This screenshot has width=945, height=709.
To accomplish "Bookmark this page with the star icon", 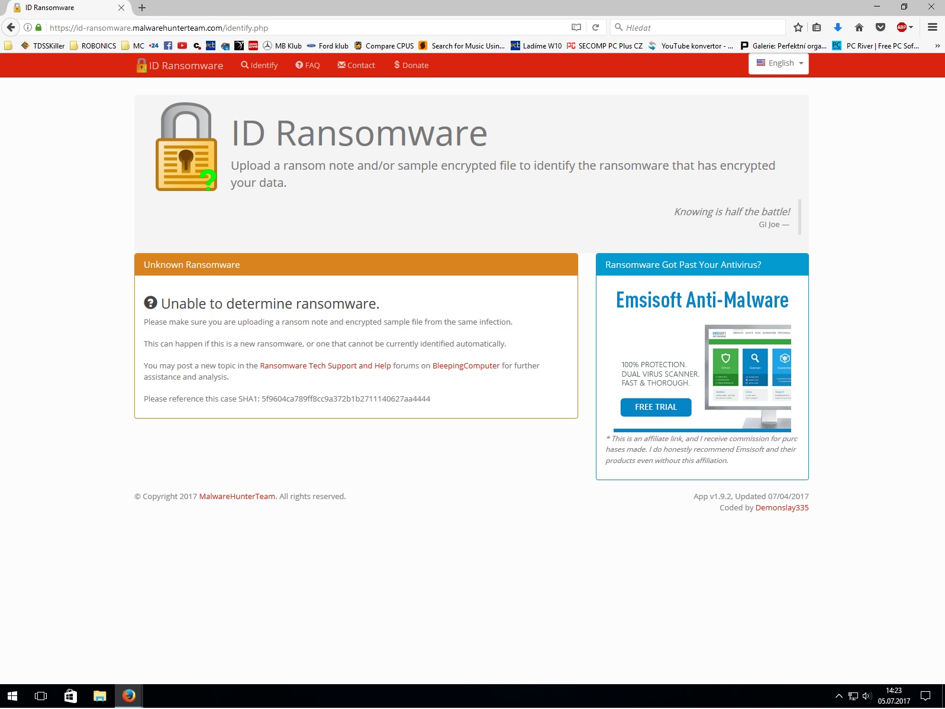I will (x=798, y=27).
